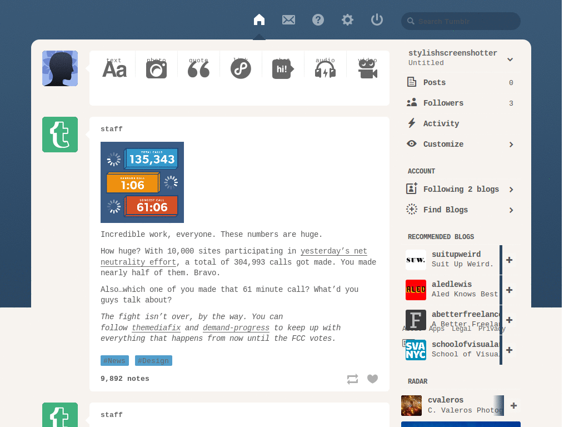Create a new Audio post
This screenshot has height=427, width=569.
click(325, 68)
